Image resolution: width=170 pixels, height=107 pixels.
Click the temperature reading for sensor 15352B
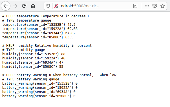[x=39, y=25]
